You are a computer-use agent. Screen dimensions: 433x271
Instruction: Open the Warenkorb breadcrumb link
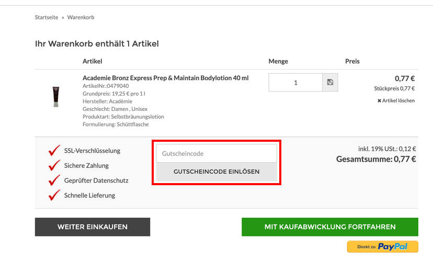click(81, 17)
